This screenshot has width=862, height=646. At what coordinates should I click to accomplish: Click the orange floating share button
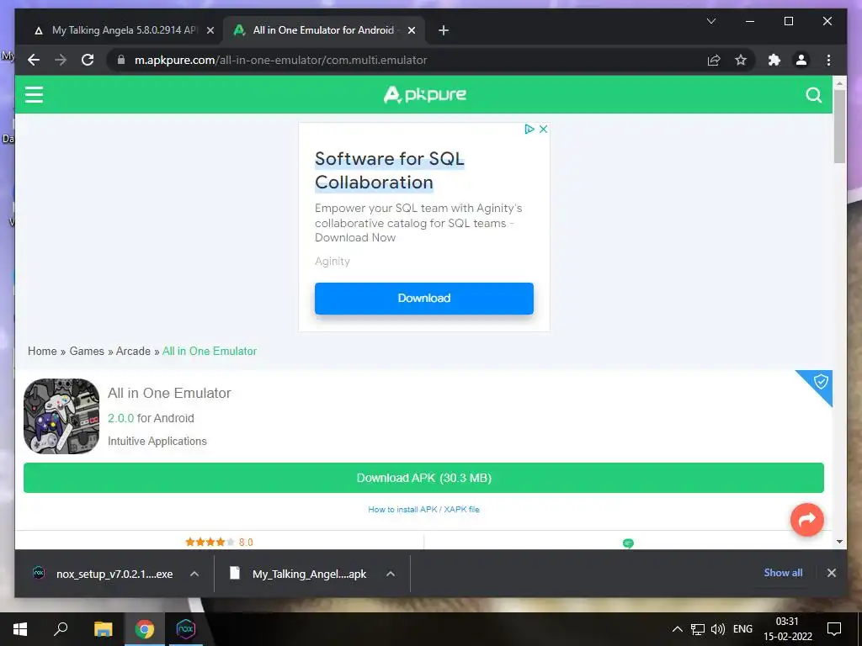807,519
